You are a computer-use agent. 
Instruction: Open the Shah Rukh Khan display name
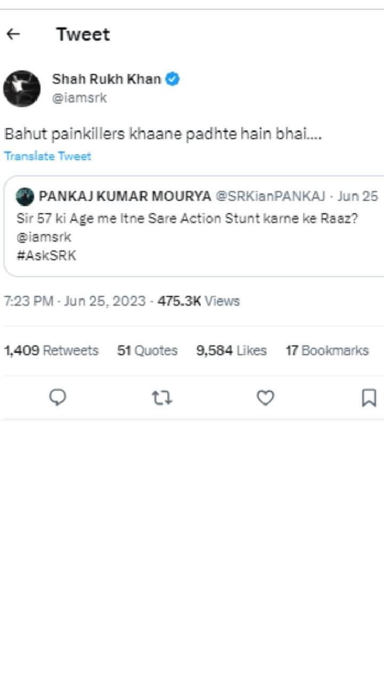[x=107, y=80]
